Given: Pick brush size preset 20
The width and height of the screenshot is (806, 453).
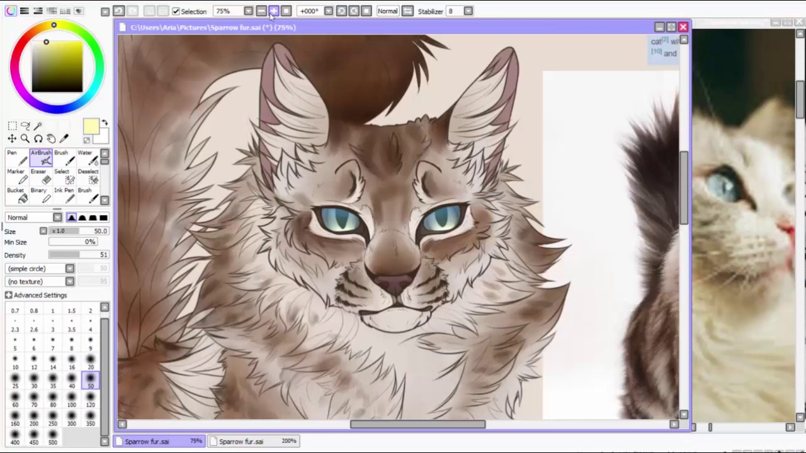Looking at the screenshot, I should (x=90, y=362).
